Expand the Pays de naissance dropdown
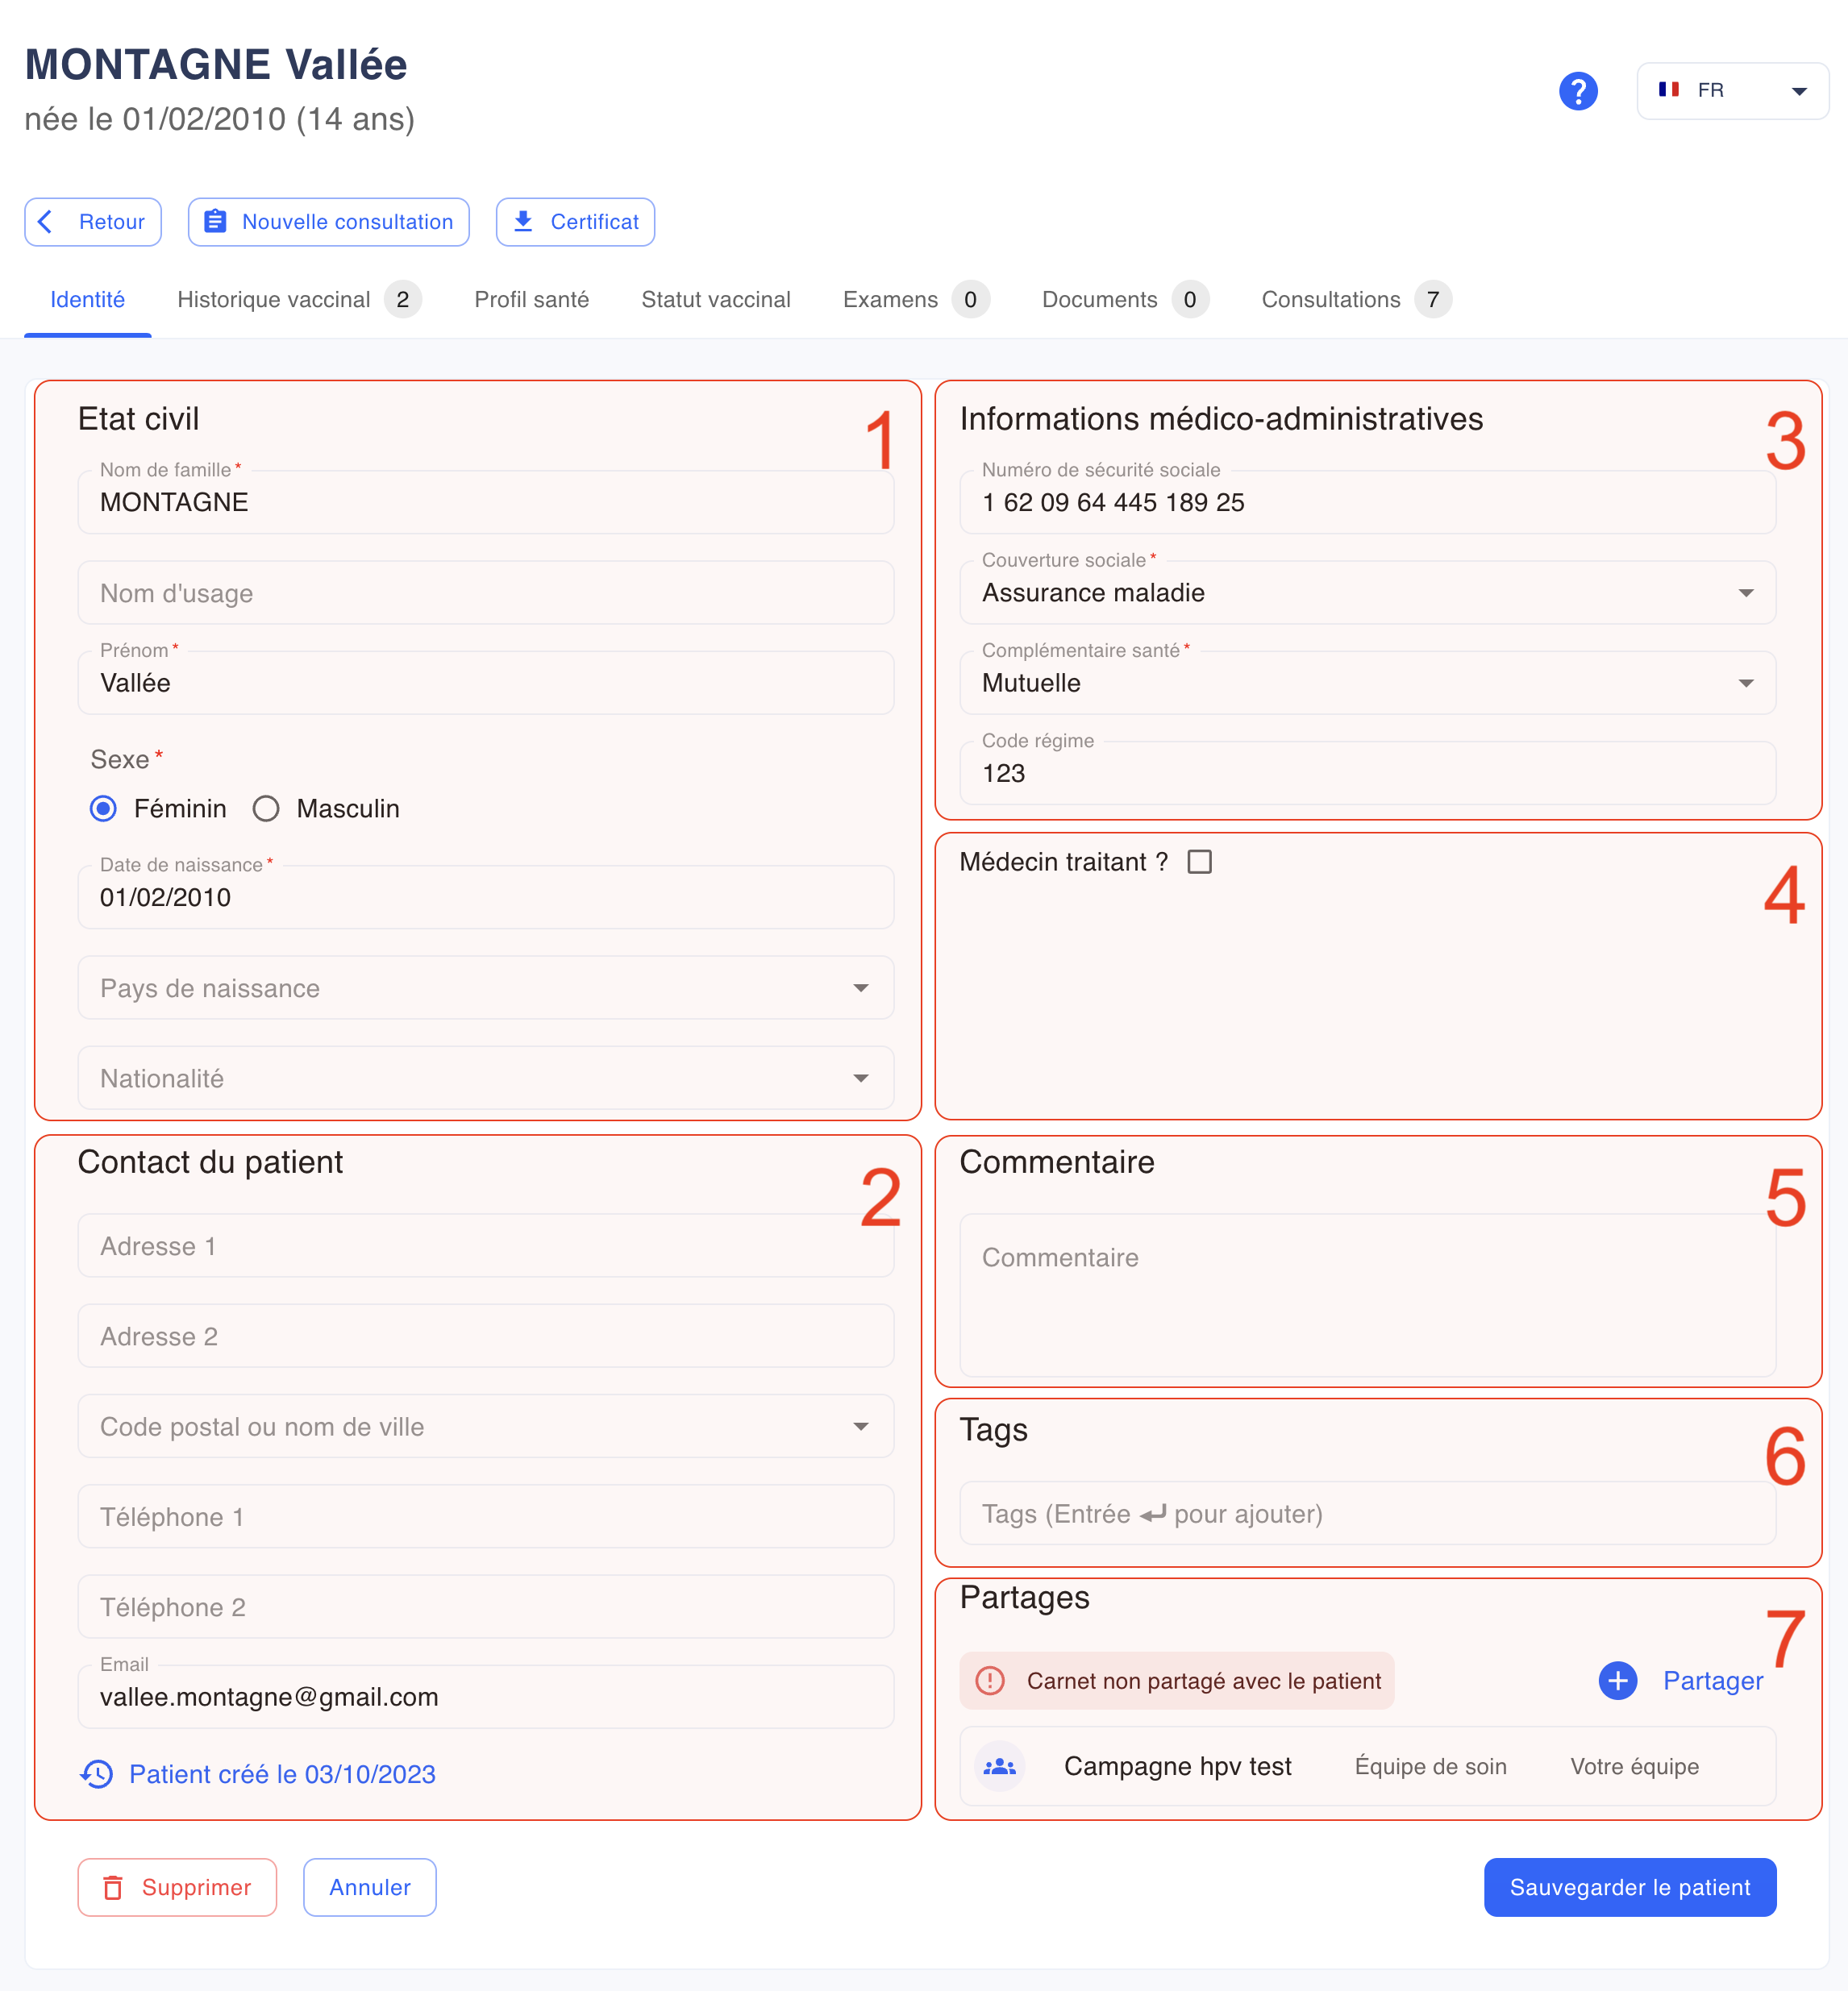Screen dimensions: 1848x1991 pyautogui.click(x=486, y=987)
